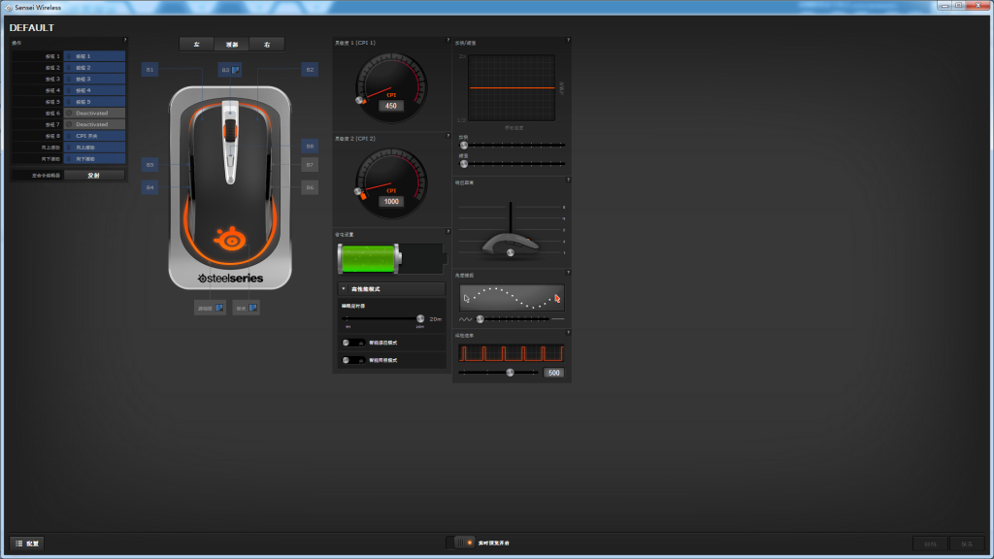Click the green battery level icon

(369, 258)
